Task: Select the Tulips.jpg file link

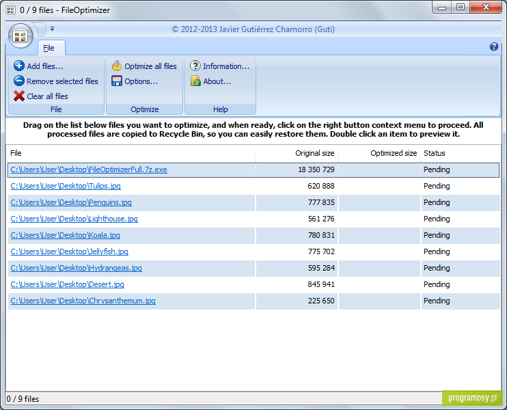Action: [66, 187]
